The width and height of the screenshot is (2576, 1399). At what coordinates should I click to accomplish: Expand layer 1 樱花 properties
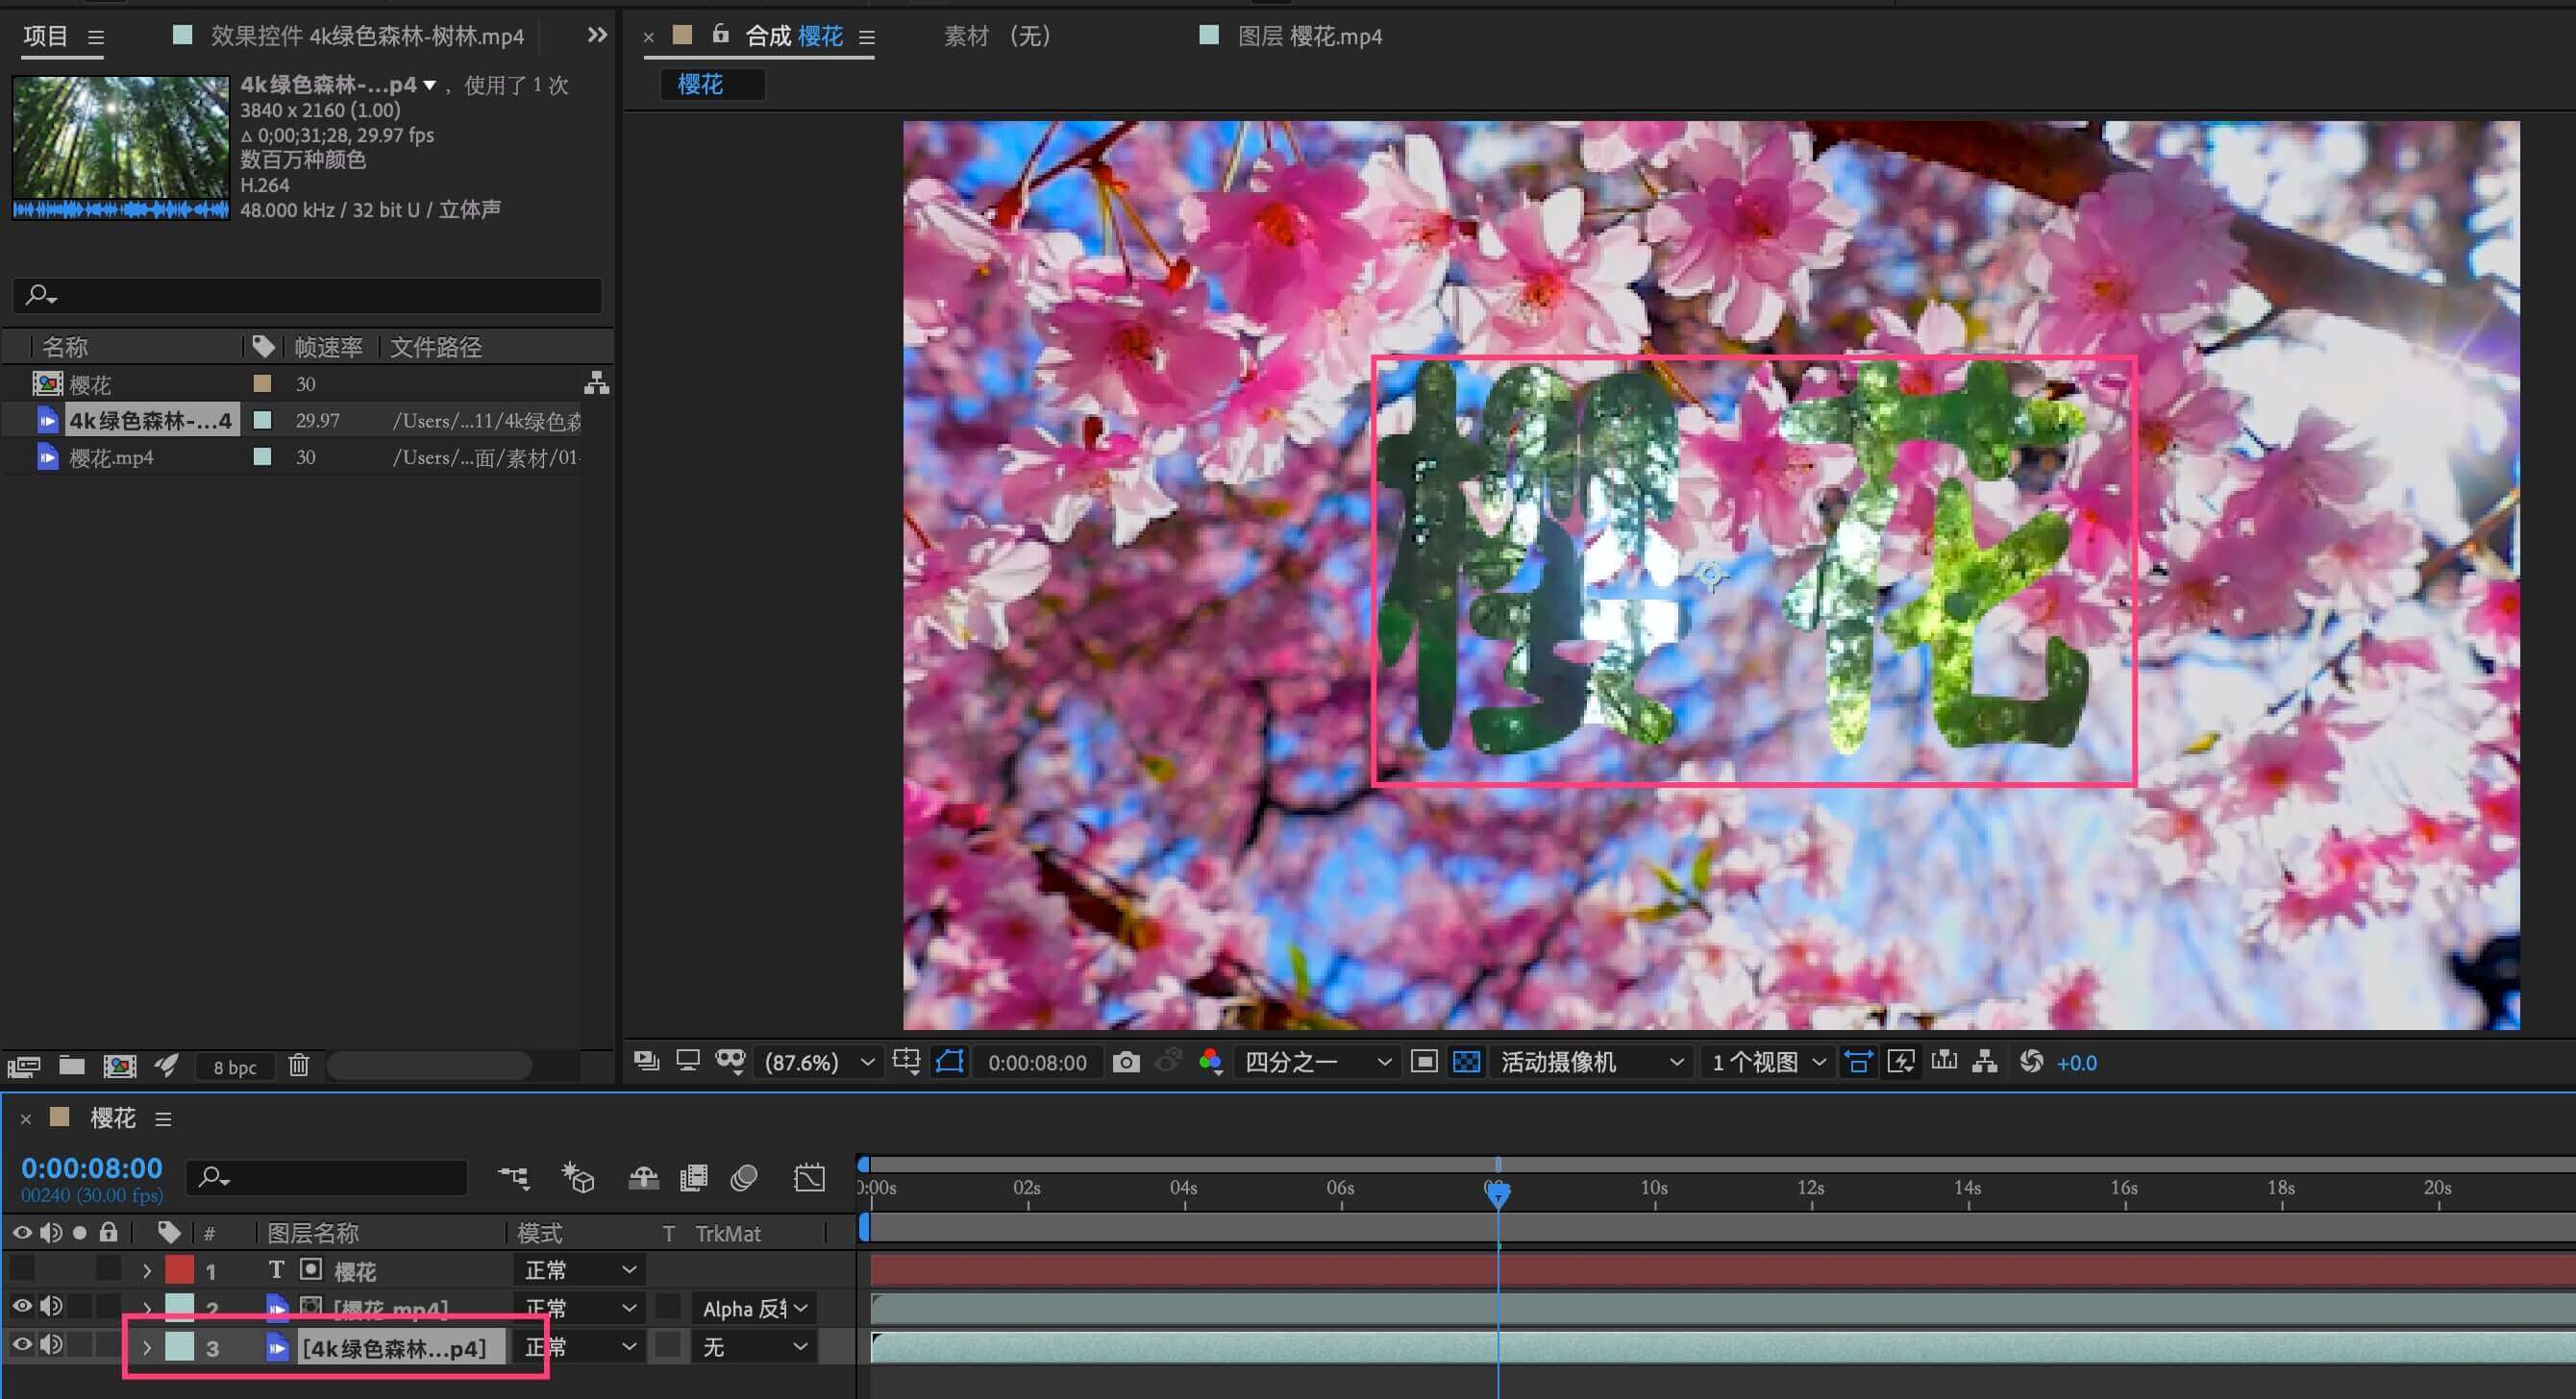tap(147, 1270)
